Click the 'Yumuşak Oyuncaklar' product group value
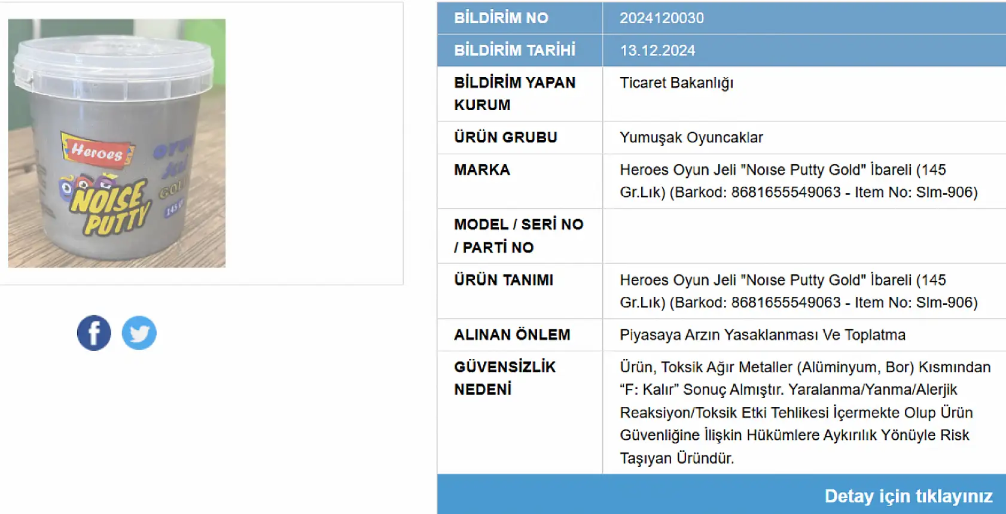 [x=691, y=138]
